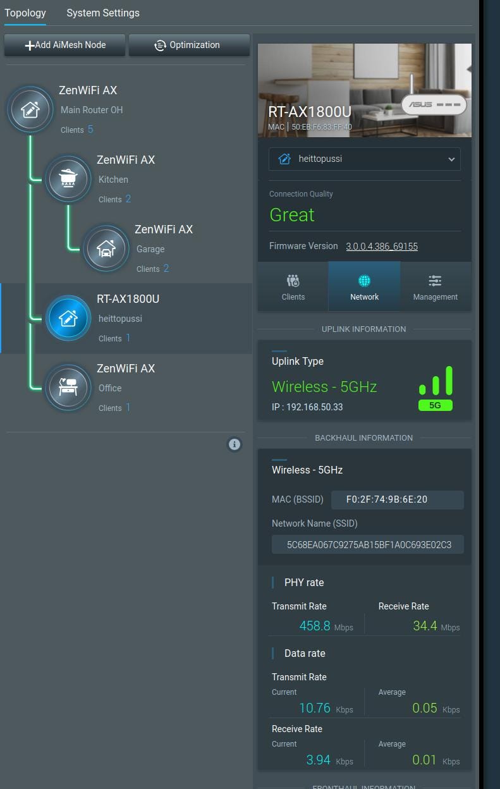Click Garage clients count 2
500x789 pixels.
point(166,268)
